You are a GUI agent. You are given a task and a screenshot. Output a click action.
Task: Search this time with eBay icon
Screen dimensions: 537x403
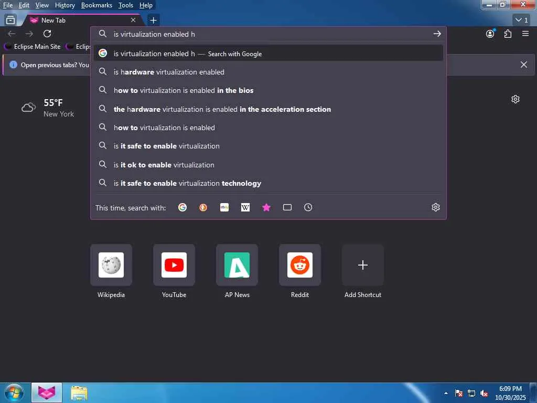point(224,207)
